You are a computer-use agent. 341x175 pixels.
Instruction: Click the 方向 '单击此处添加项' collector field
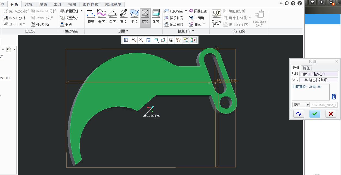click(x=319, y=80)
